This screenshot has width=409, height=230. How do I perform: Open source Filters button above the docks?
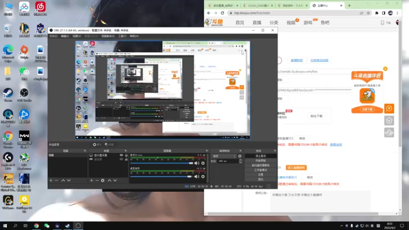coord(109,145)
